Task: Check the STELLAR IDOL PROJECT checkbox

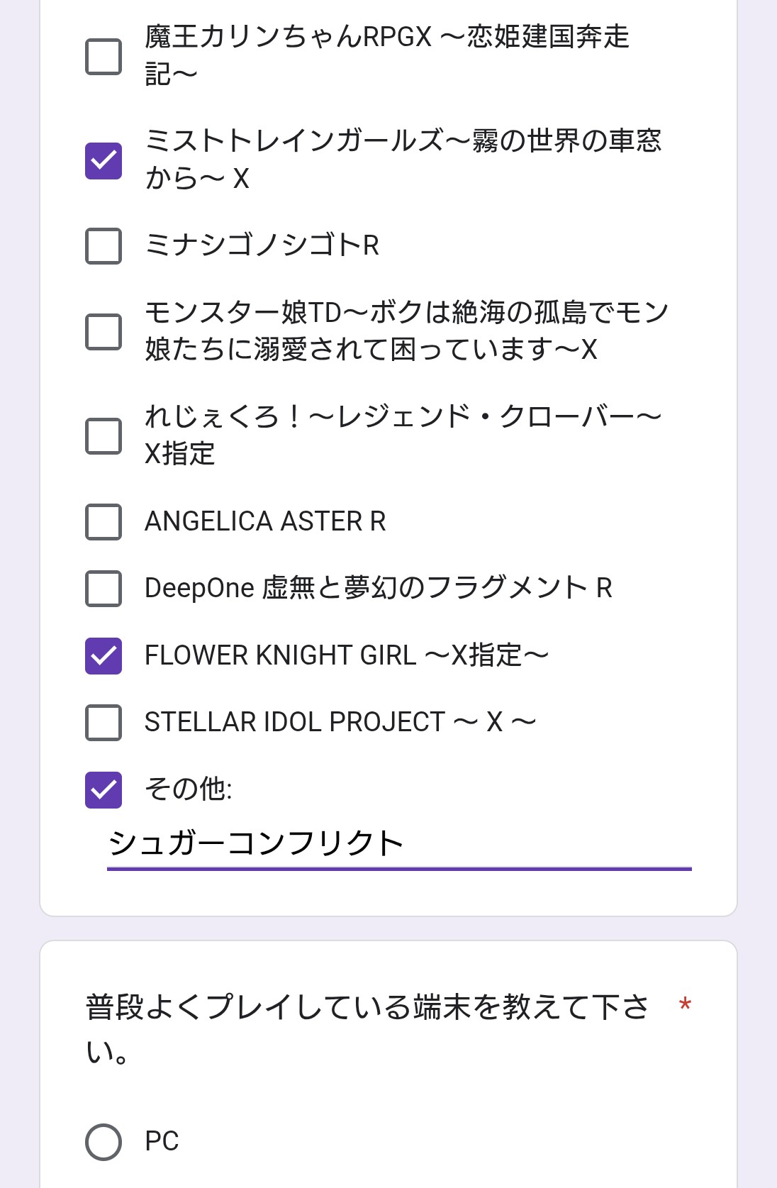Action: pos(104,722)
